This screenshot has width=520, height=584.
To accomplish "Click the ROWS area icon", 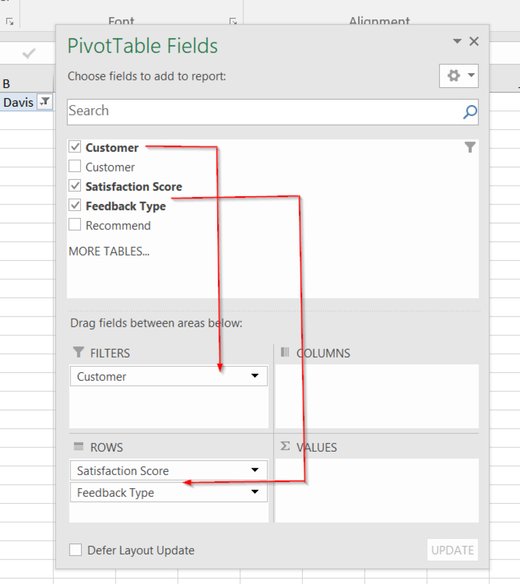I will [78, 447].
